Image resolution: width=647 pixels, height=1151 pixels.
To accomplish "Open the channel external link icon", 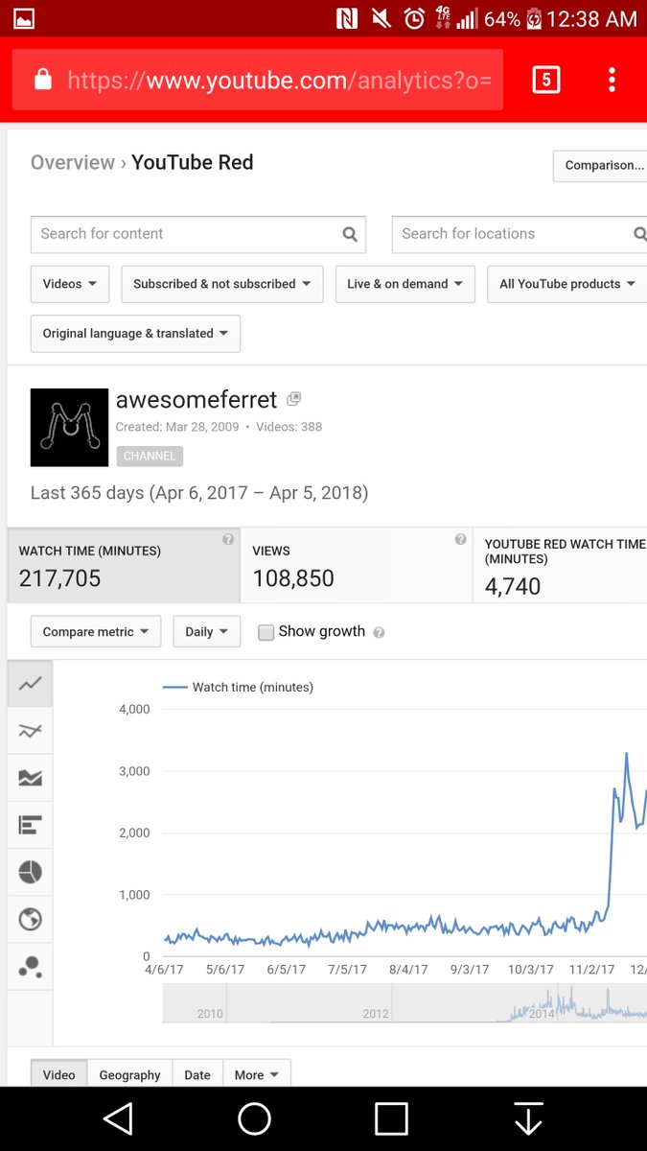I will [294, 399].
